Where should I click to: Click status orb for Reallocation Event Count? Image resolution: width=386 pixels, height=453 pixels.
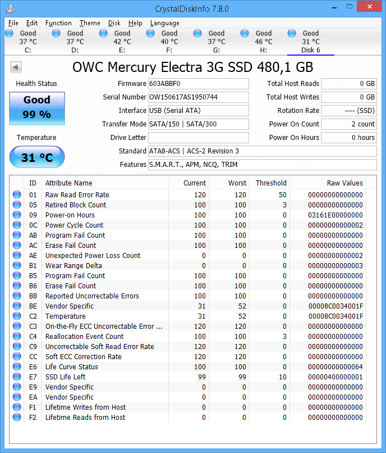pyautogui.click(x=17, y=337)
